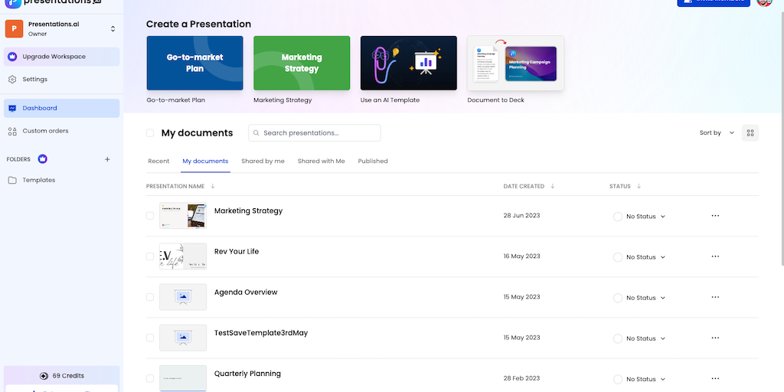
Task: Open more options for Marketing Strategy
Action: coord(715,216)
